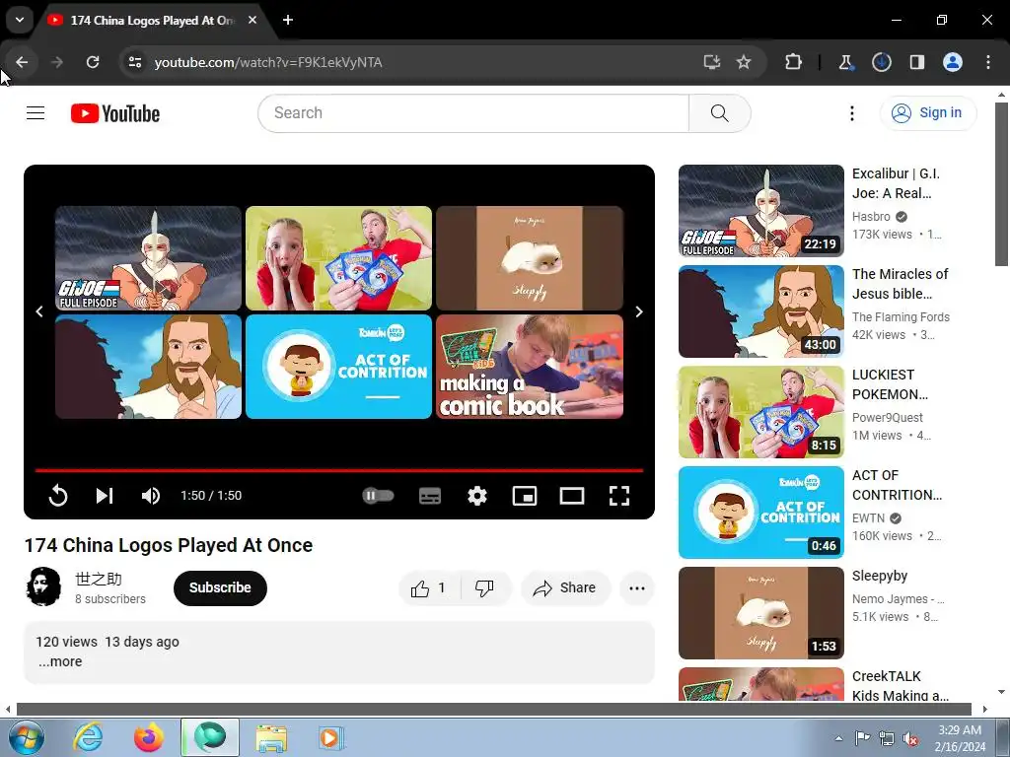Open player settings gear icon

point(477,496)
